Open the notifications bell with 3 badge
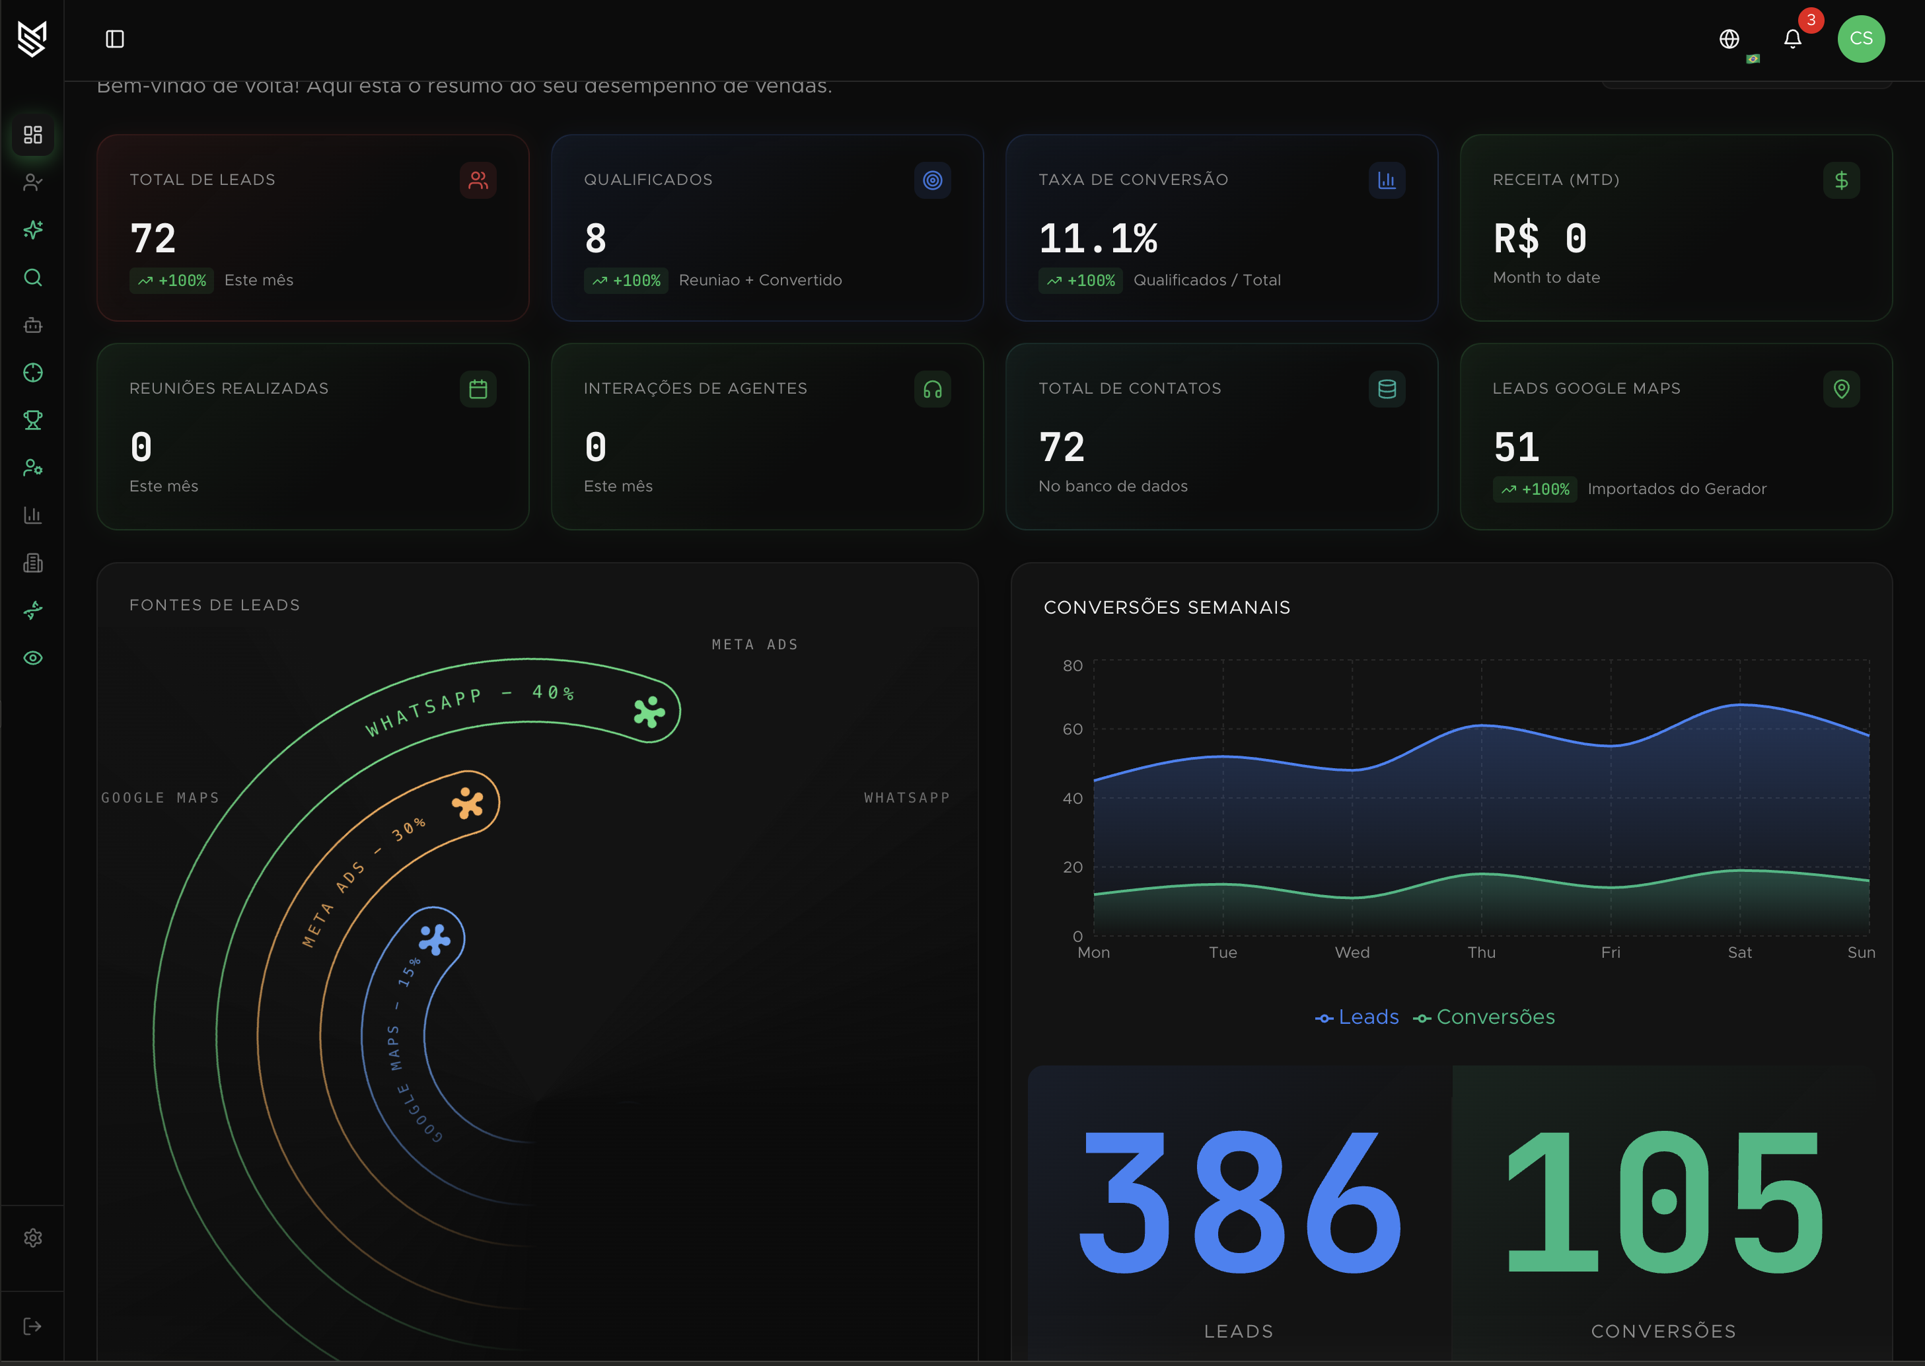This screenshot has height=1366, width=1925. coord(1792,39)
